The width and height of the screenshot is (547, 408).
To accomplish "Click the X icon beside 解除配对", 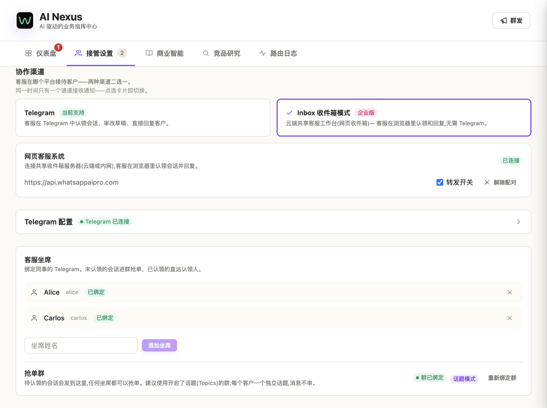I will [487, 182].
